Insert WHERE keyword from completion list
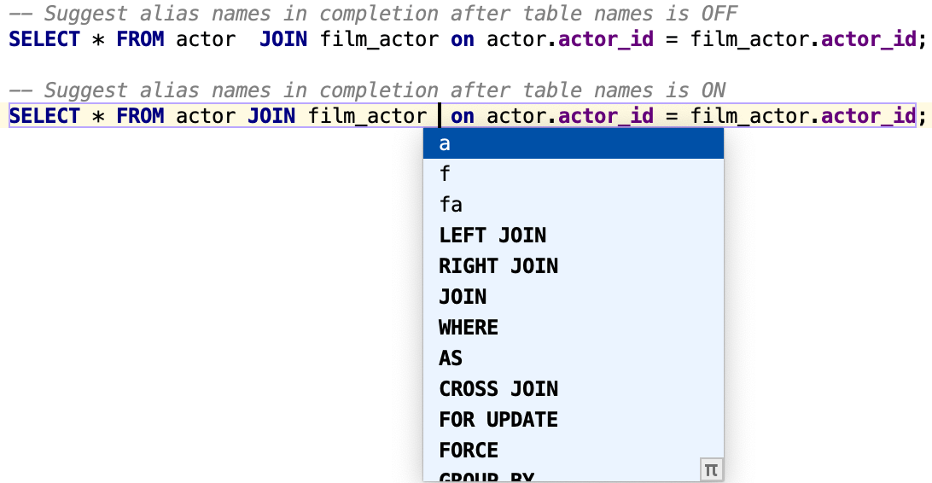Screen dimensions: 932x483 coord(573,328)
